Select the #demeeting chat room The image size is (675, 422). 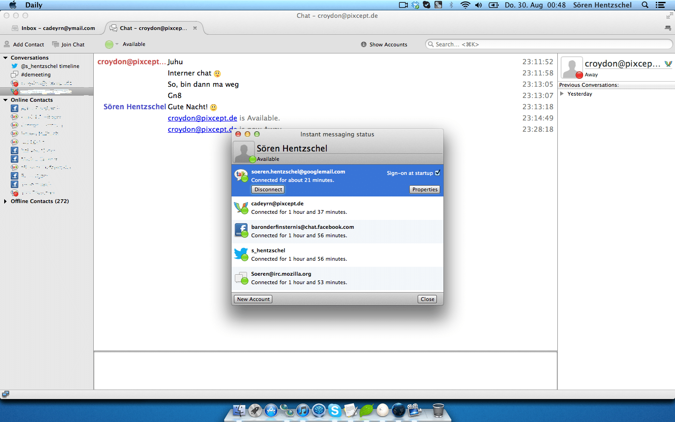(36, 75)
